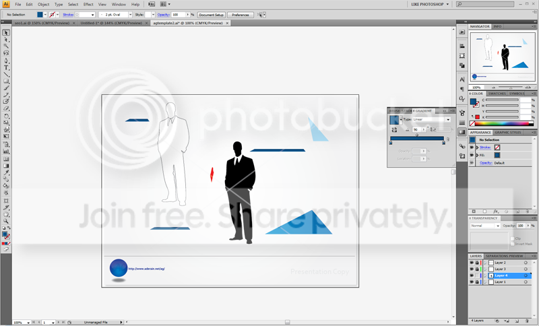Open the Effect menu
539x326 pixels.
(x=88, y=5)
